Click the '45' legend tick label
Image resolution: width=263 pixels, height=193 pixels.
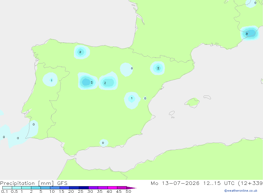(x=119, y=191)
